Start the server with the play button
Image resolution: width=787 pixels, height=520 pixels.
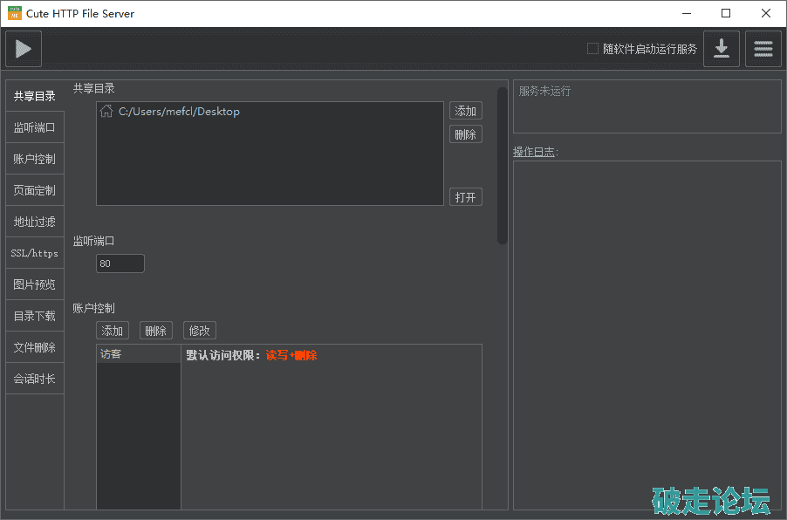24,49
